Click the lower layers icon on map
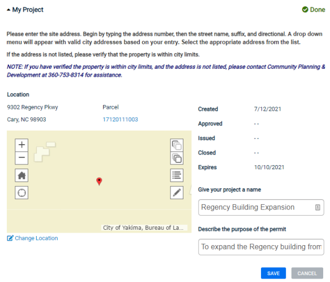The width and height of the screenshot is (330, 282). click(x=177, y=158)
